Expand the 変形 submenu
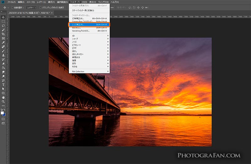 coord(89,64)
